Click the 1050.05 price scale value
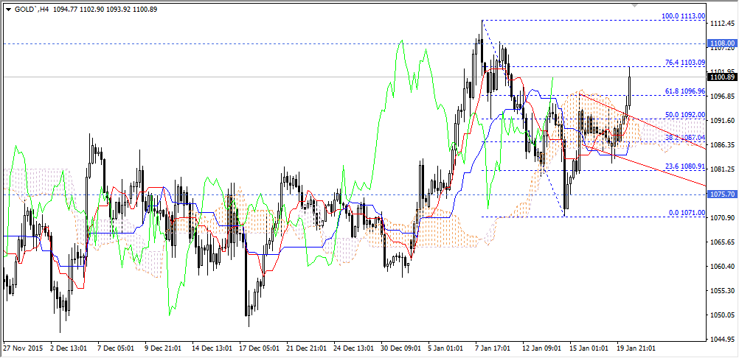 point(723,315)
